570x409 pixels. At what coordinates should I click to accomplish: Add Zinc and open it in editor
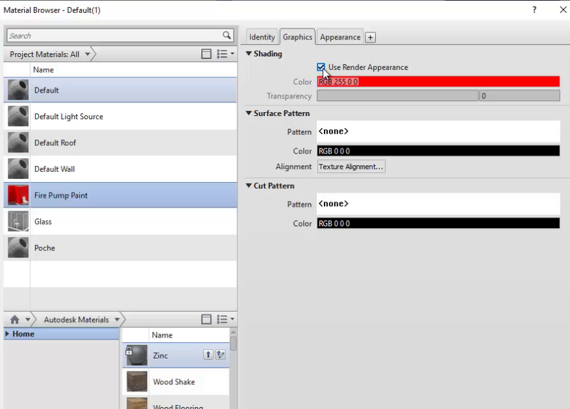220,355
